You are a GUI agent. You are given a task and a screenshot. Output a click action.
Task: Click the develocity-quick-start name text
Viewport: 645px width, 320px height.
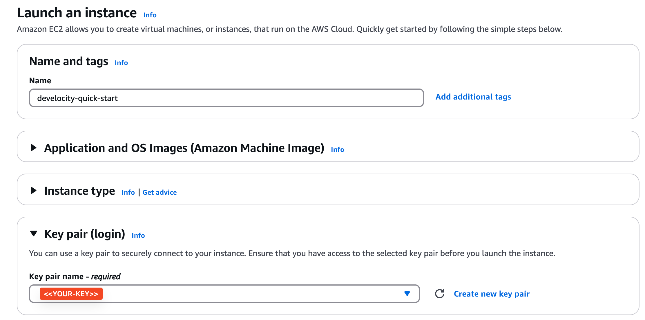[77, 98]
